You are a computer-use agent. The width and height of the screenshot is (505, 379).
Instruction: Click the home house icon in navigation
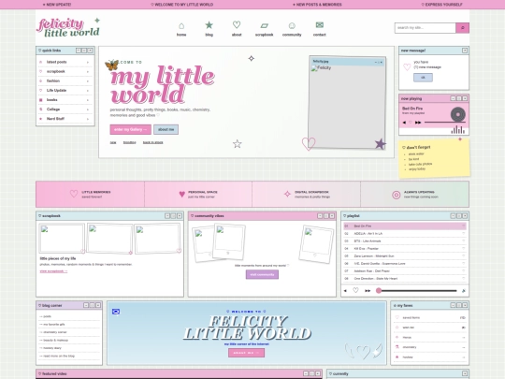click(181, 25)
